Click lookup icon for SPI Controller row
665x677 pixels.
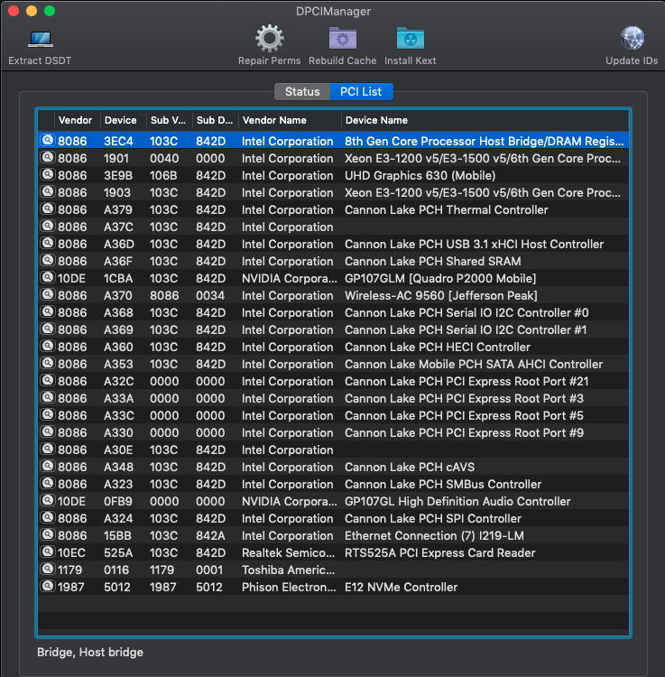coord(48,518)
